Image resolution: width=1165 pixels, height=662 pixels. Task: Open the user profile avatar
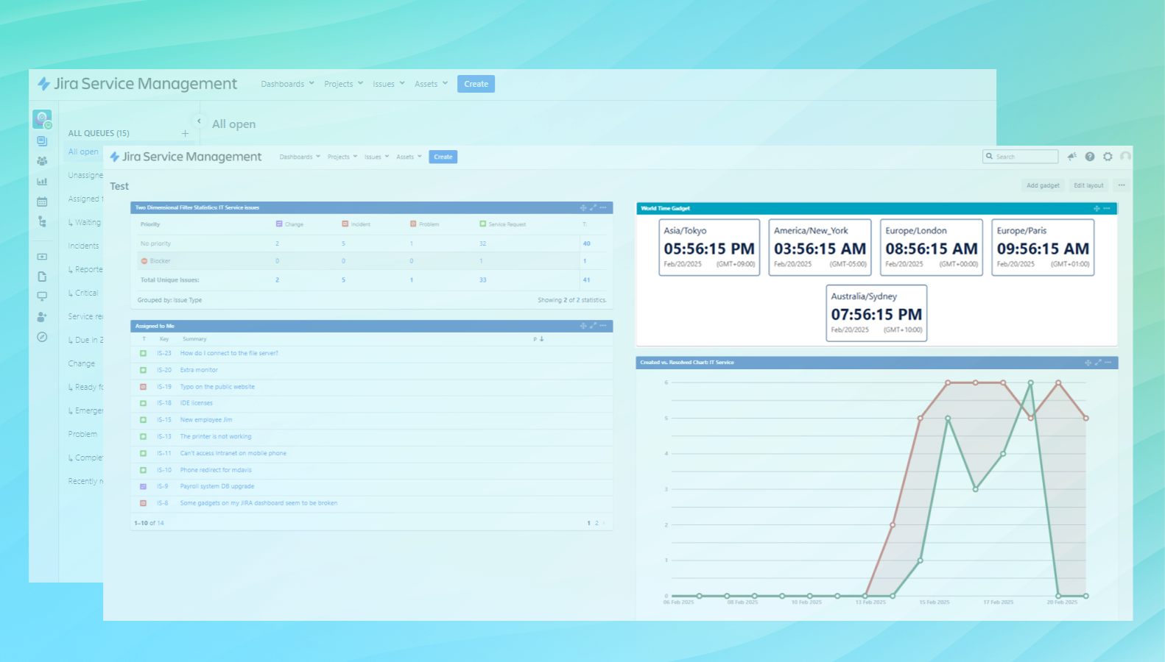pyautogui.click(x=1125, y=157)
